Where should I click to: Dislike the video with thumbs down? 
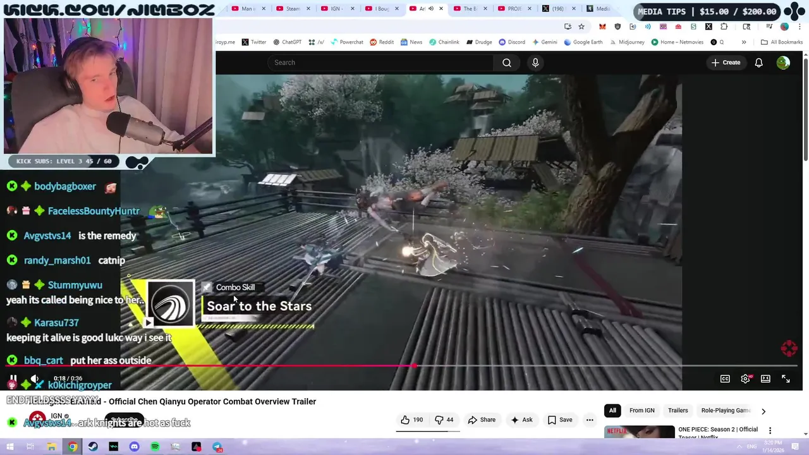[x=444, y=420]
